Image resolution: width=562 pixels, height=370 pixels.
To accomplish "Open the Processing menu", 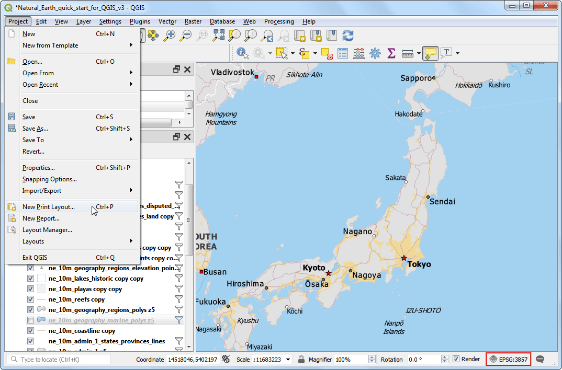I will [279, 21].
